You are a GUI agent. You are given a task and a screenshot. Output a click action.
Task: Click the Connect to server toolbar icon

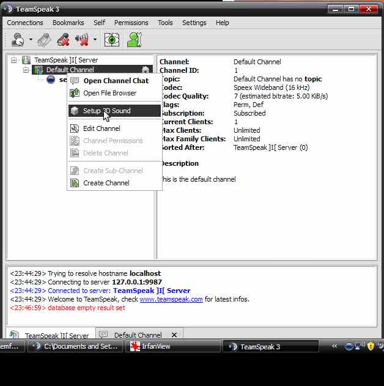pos(18,40)
